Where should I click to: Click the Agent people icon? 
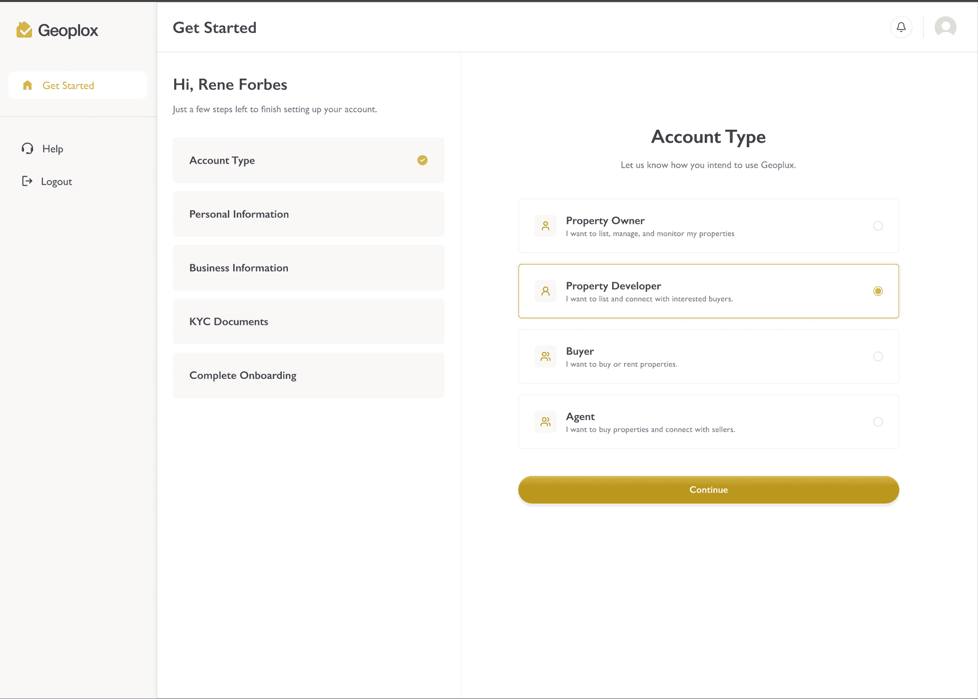click(546, 422)
